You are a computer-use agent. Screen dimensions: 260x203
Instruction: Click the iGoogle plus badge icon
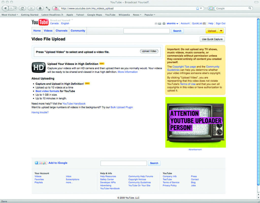tap(41, 163)
